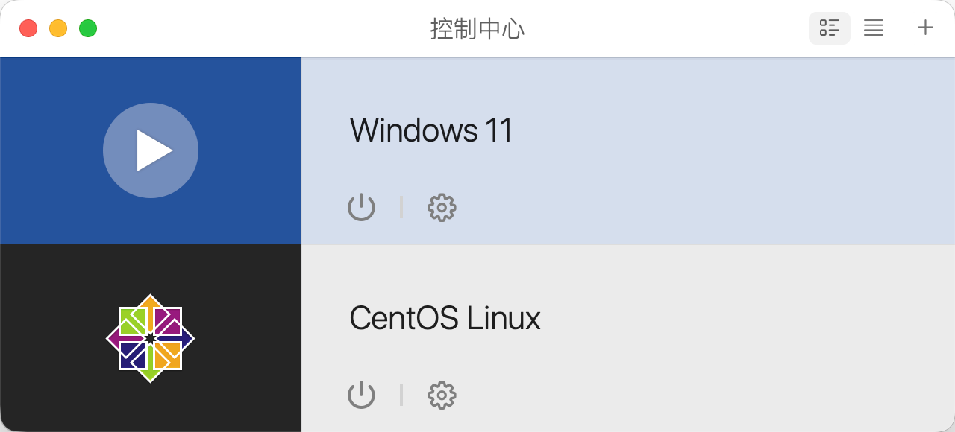Toggle the detailed view mode button

(829, 28)
